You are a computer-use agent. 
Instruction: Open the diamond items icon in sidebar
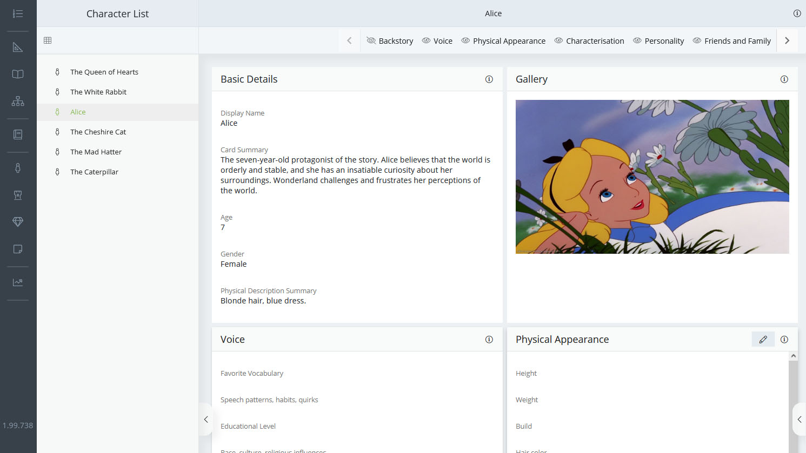tap(18, 222)
